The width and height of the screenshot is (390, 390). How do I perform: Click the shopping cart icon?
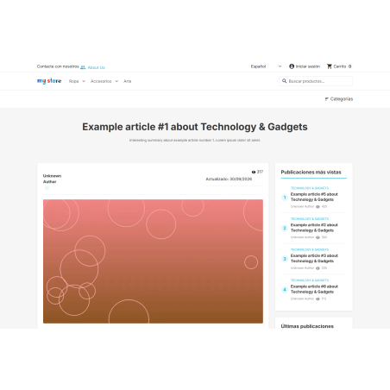click(330, 66)
